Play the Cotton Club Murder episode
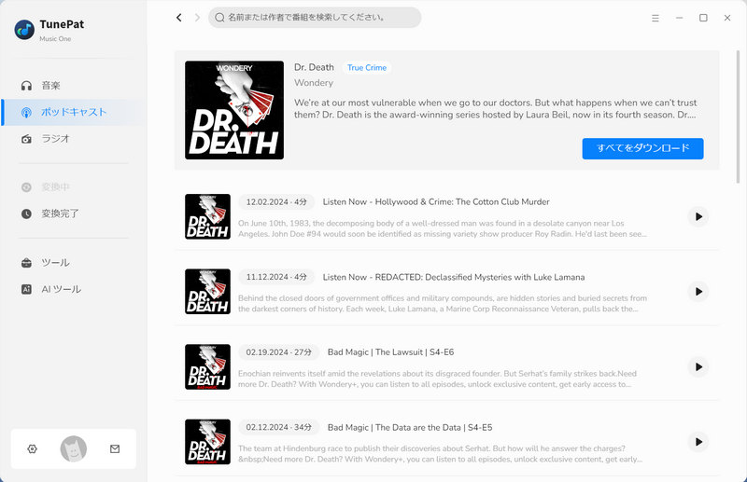This screenshot has width=747, height=482. 698,216
